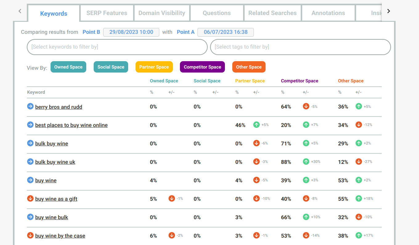The width and height of the screenshot is (419, 245).
Task: Click the Competitor Space column heading
Action: tap(299, 81)
